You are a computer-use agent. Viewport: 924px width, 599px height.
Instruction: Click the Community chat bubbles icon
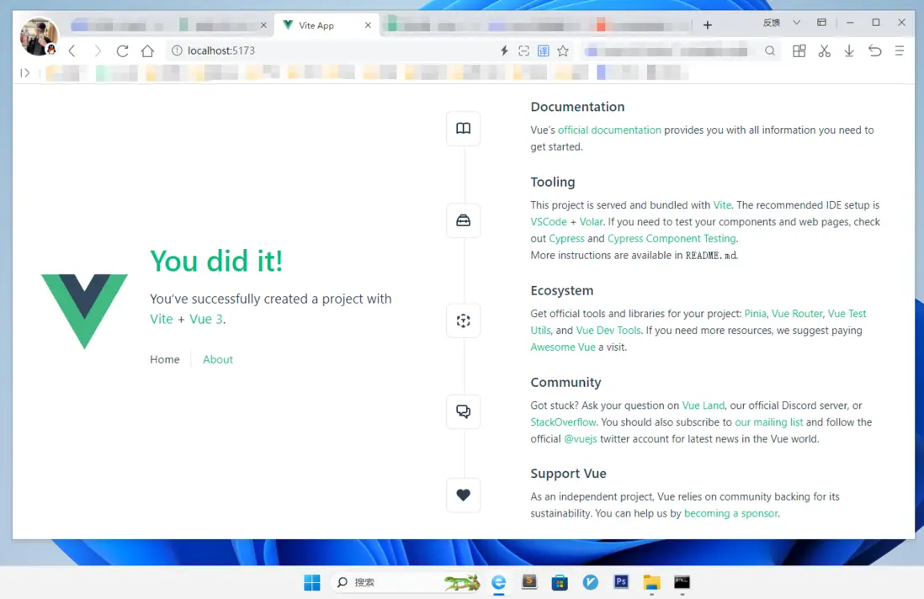coord(463,411)
